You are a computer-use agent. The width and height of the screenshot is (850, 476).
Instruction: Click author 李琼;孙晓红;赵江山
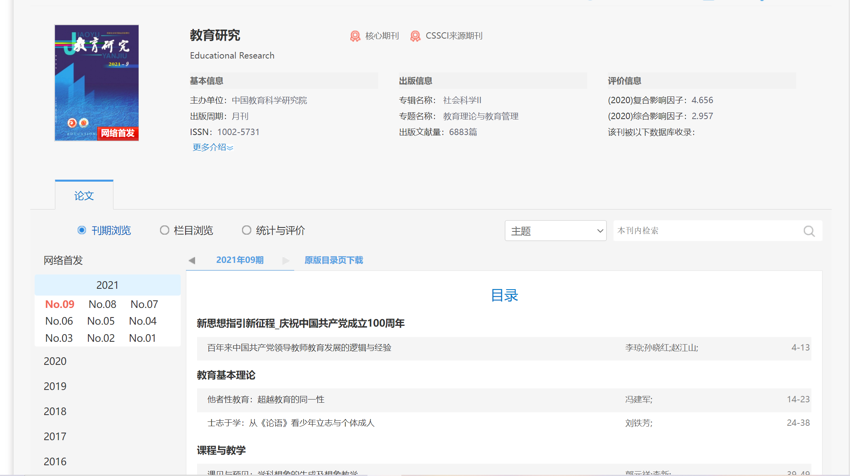point(661,348)
